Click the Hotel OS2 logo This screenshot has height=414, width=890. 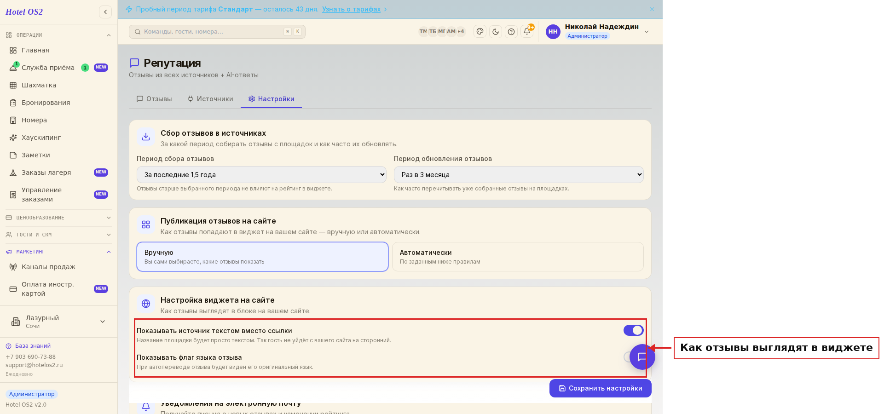pos(24,12)
